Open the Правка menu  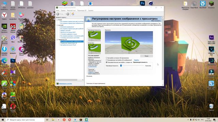point(63,11)
